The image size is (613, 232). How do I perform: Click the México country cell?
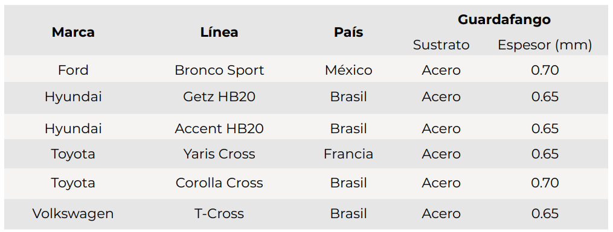coord(348,70)
